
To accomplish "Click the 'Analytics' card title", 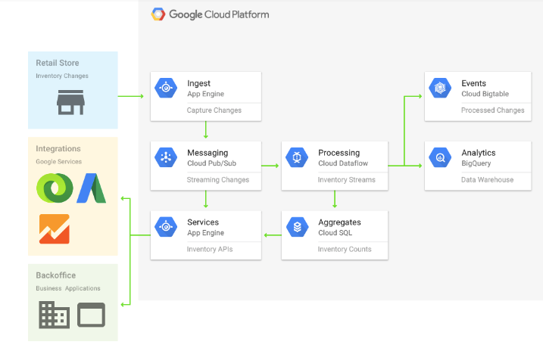I will coord(478,153).
